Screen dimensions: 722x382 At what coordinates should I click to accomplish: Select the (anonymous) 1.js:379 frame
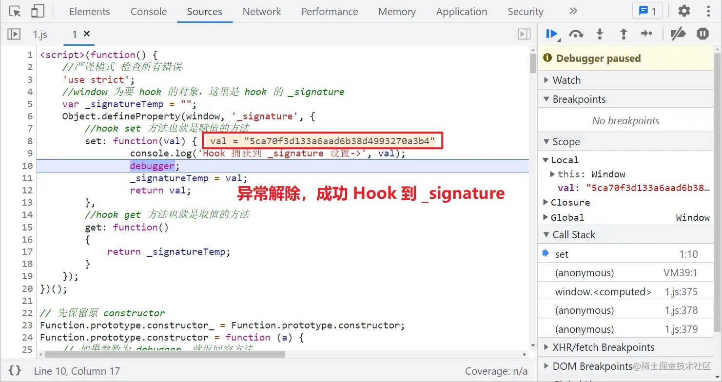click(x=625, y=329)
